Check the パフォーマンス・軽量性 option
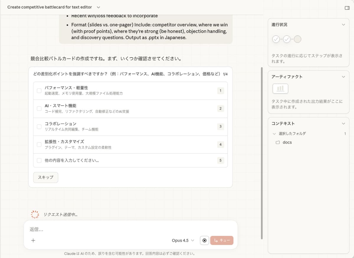The height and width of the screenshot is (258, 354). 39,91
